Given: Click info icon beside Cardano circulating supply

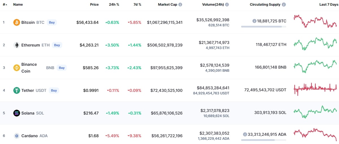Looking at the screenshot, I should pos(245,134).
